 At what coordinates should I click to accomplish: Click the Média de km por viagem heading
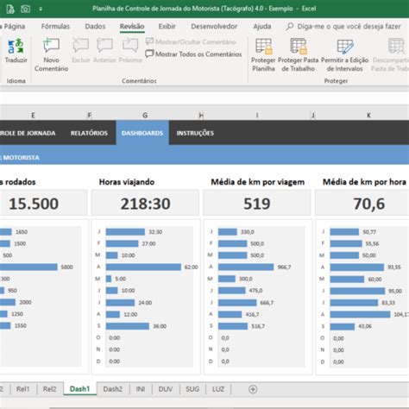[x=258, y=182]
